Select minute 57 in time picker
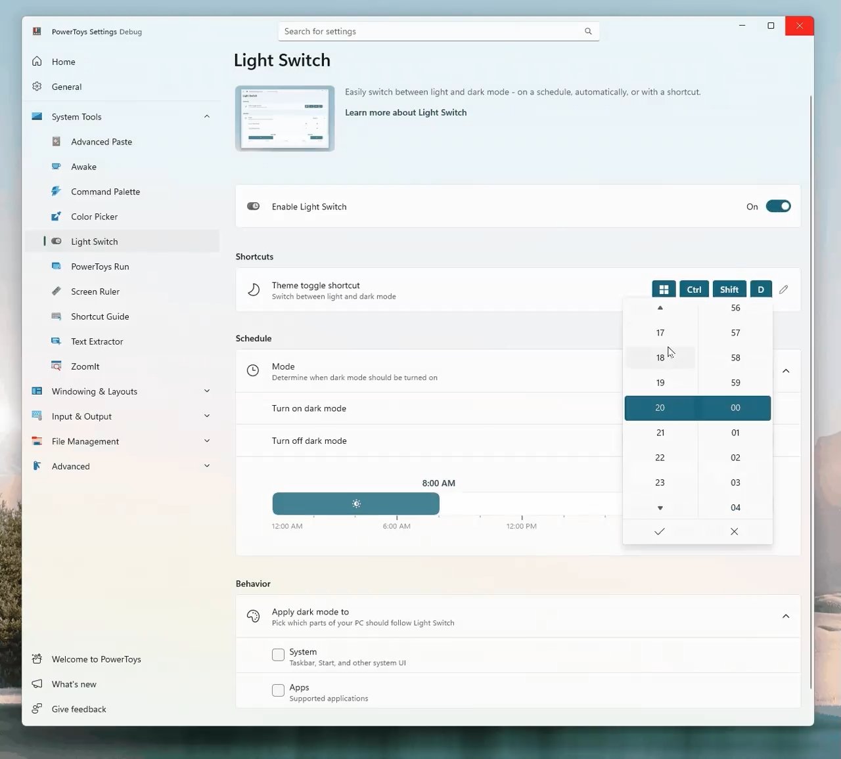Viewport: 841px width, 759px height. [735, 333]
